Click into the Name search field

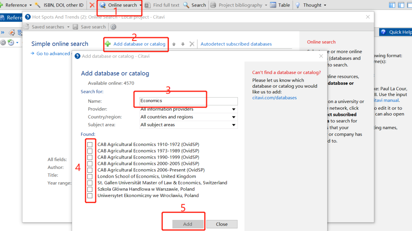coord(188,101)
